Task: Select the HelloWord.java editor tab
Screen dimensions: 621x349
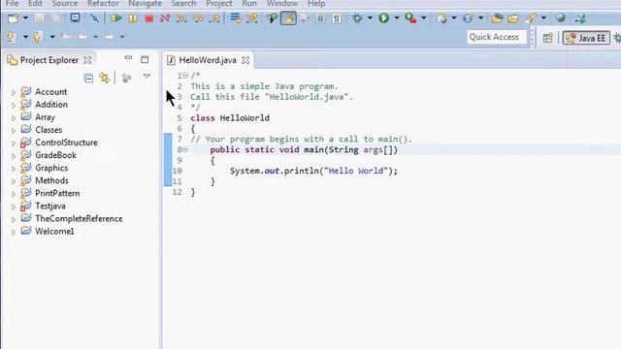Action: [208, 60]
